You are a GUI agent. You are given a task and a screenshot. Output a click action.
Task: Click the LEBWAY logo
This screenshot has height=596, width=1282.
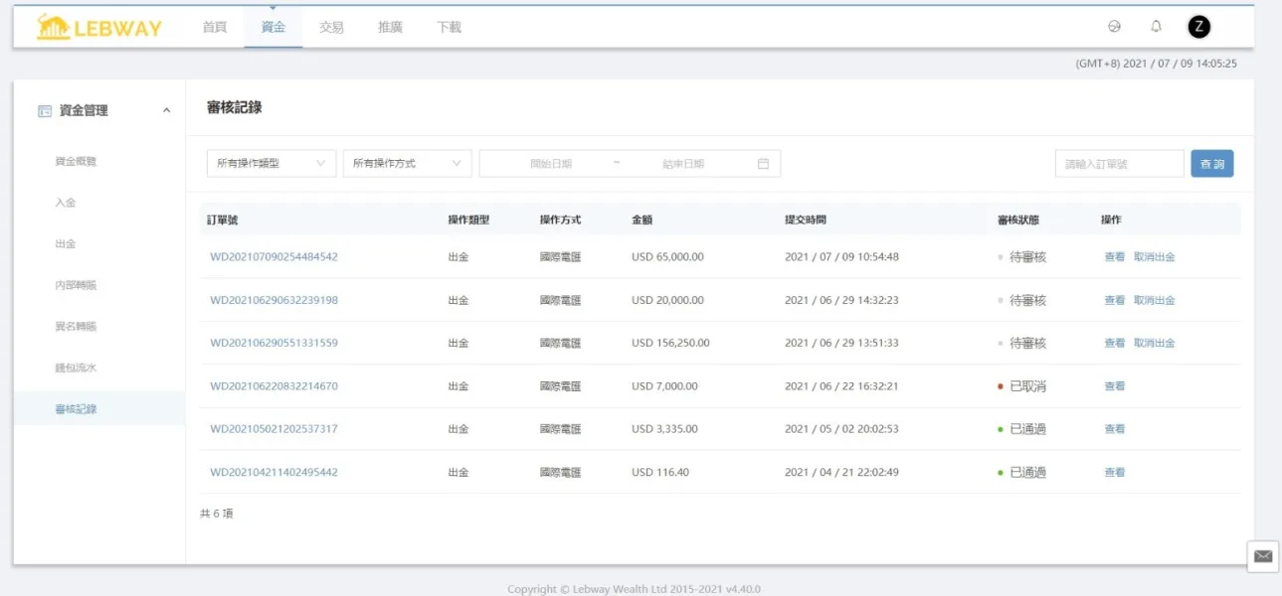pos(98,27)
